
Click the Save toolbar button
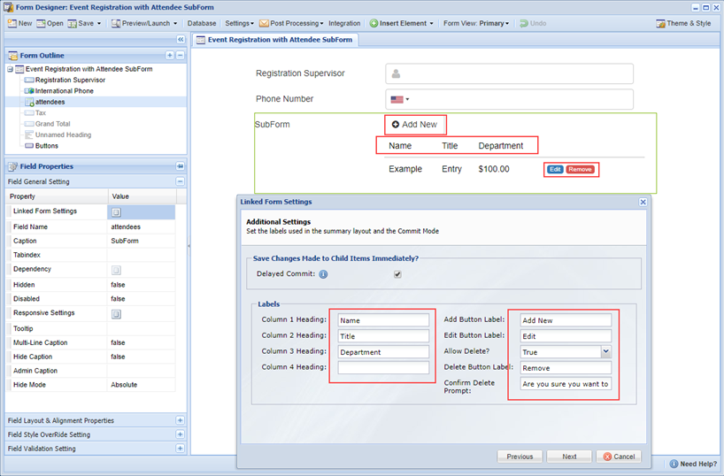coord(81,24)
